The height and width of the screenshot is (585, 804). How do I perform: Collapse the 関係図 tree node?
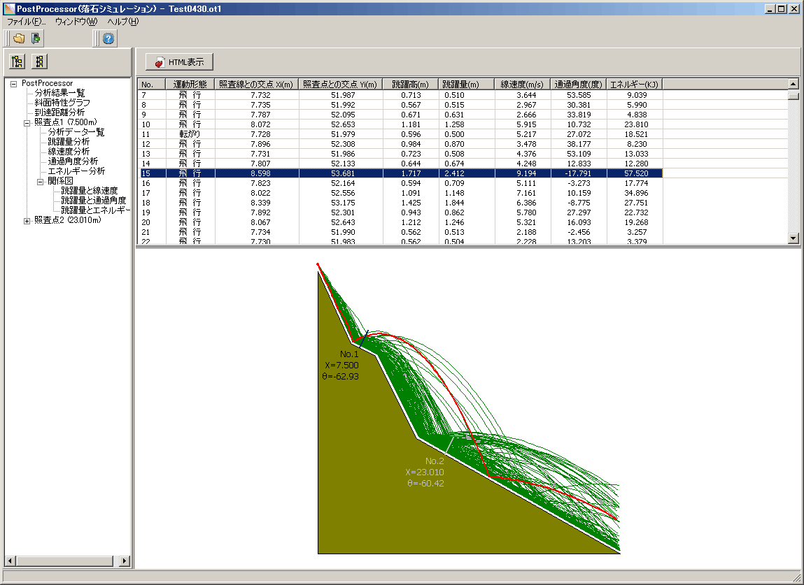tap(41, 181)
